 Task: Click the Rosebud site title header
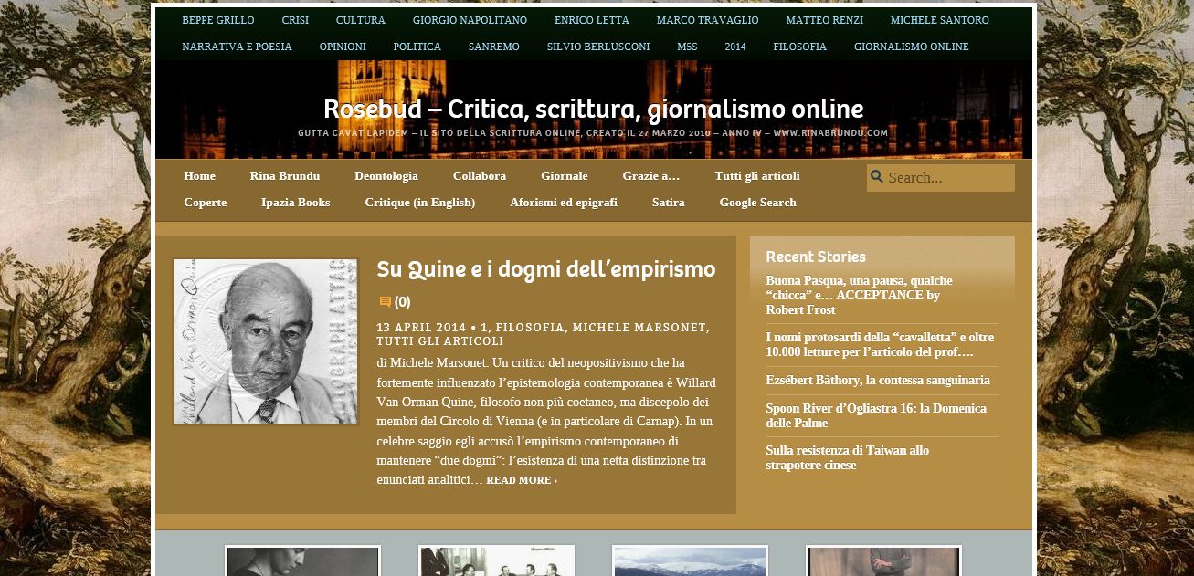pyautogui.click(x=593, y=110)
